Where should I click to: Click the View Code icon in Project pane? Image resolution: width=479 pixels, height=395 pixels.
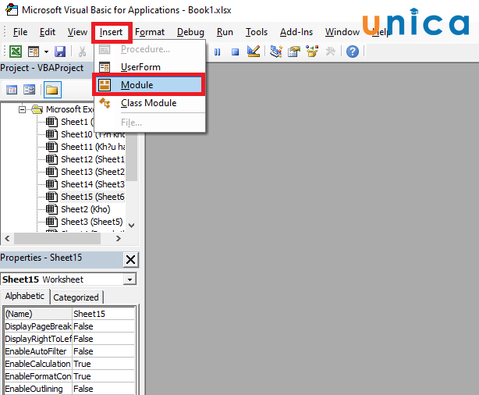click(x=12, y=90)
